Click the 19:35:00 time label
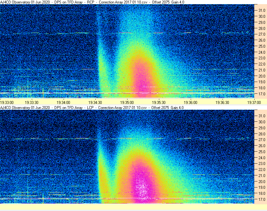Viewport: 267px width, 211px height. coord(127,103)
